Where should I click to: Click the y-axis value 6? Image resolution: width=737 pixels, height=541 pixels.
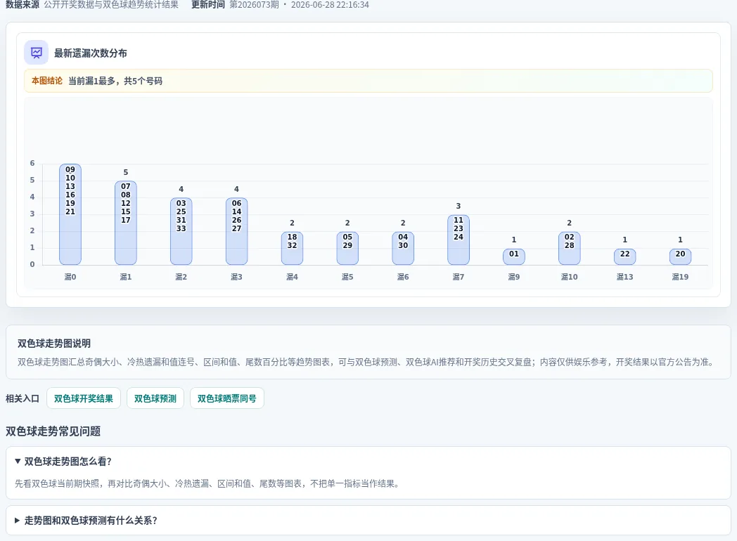pyautogui.click(x=32, y=163)
